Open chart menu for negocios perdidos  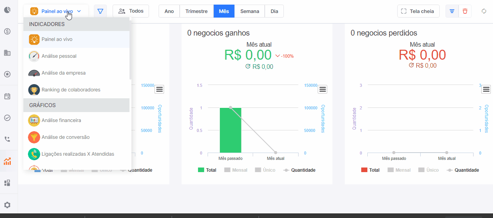[x=486, y=89]
